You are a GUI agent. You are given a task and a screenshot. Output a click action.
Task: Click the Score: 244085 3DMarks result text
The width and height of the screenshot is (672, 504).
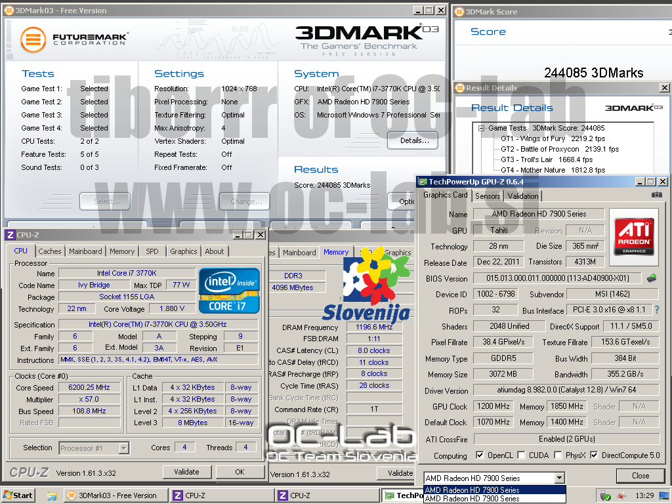tap(332, 185)
